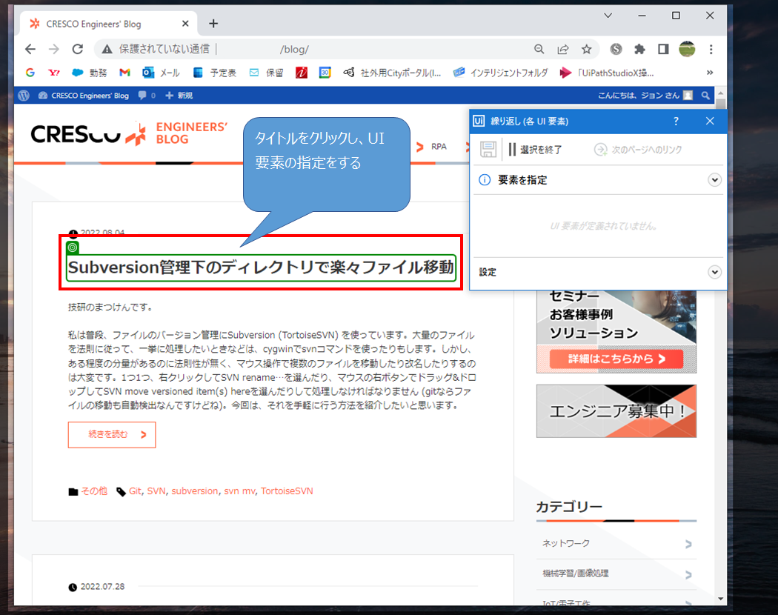This screenshot has width=778, height=615.
Task: Open the Outlook メール bookmark
Action: coord(161,73)
